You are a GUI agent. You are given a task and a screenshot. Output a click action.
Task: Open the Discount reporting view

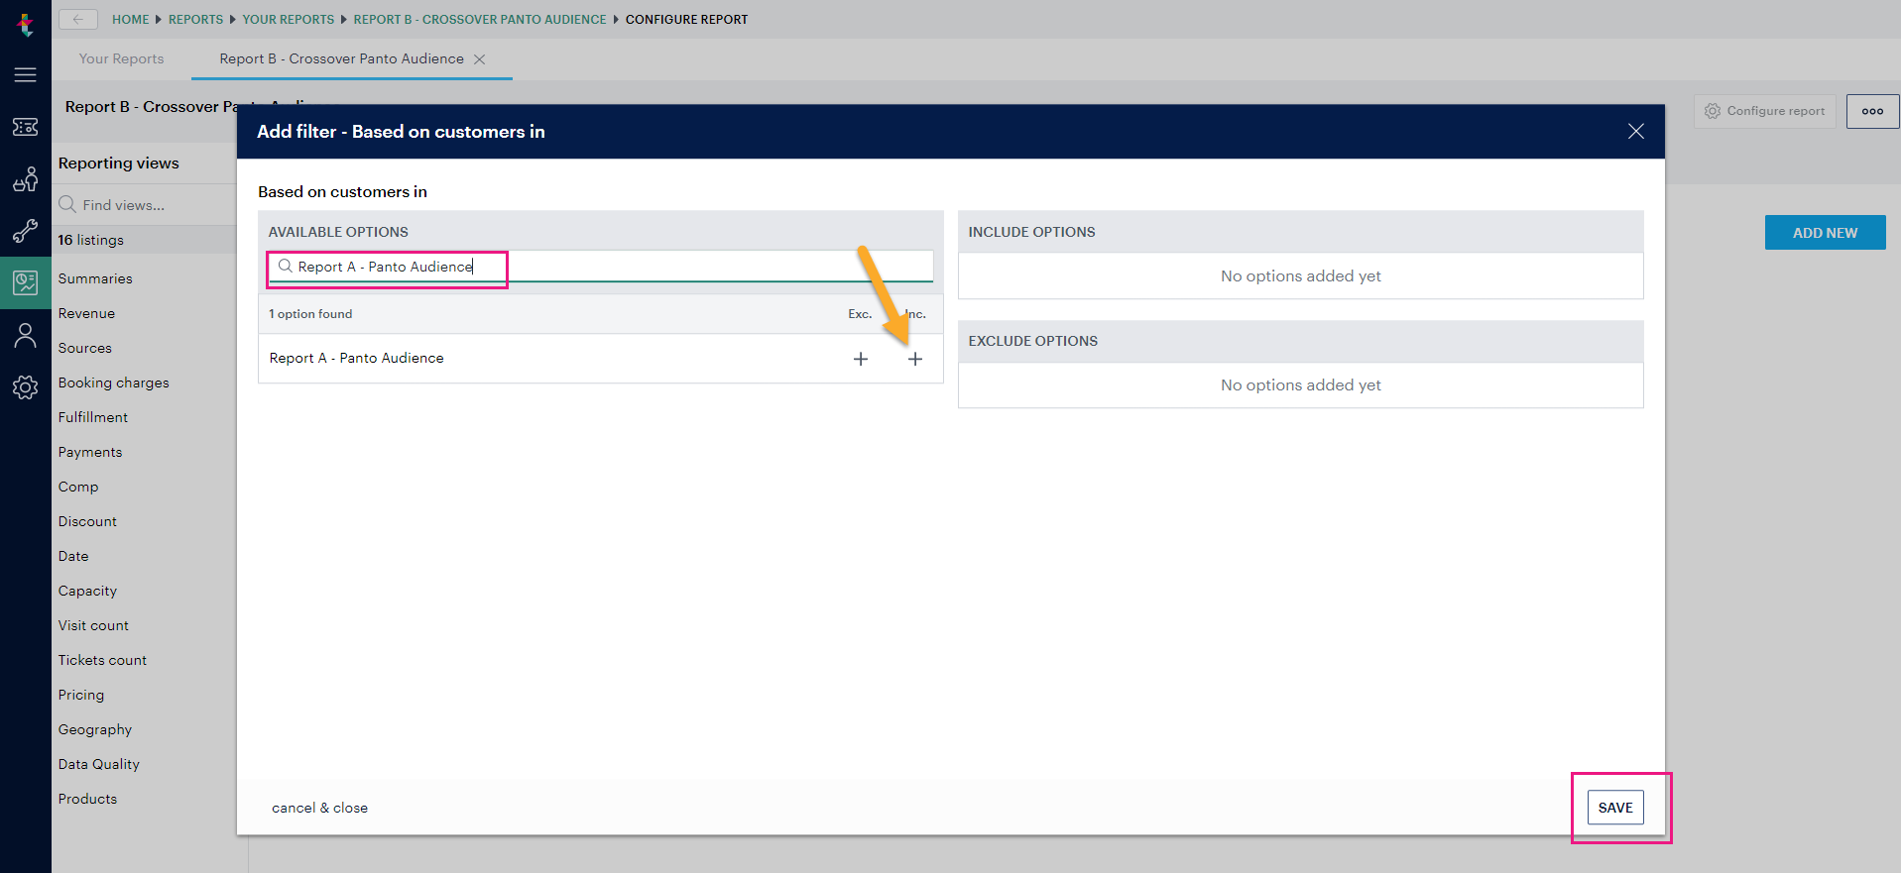pyautogui.click(x=87, y=521)
